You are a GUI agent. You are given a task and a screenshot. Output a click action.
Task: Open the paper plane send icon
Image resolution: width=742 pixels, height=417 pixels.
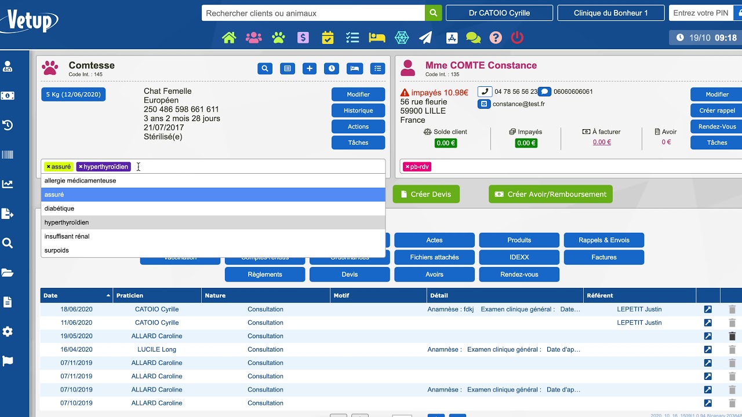425,38
